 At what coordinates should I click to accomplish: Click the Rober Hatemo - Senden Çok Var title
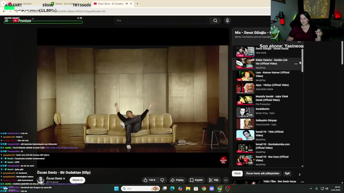click(271, 62)
